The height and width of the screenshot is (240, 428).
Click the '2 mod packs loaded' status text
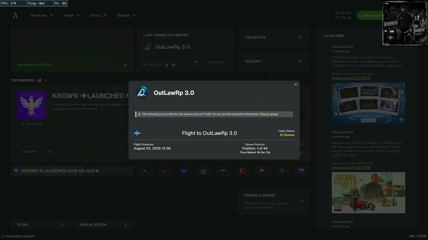(x=18, y=236)
